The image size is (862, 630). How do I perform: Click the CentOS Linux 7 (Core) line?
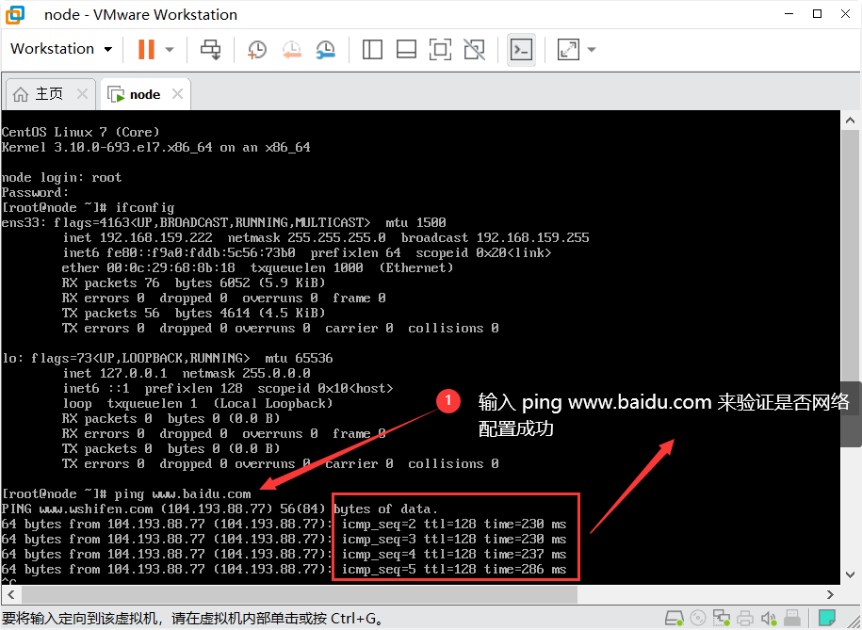[80, 132]
